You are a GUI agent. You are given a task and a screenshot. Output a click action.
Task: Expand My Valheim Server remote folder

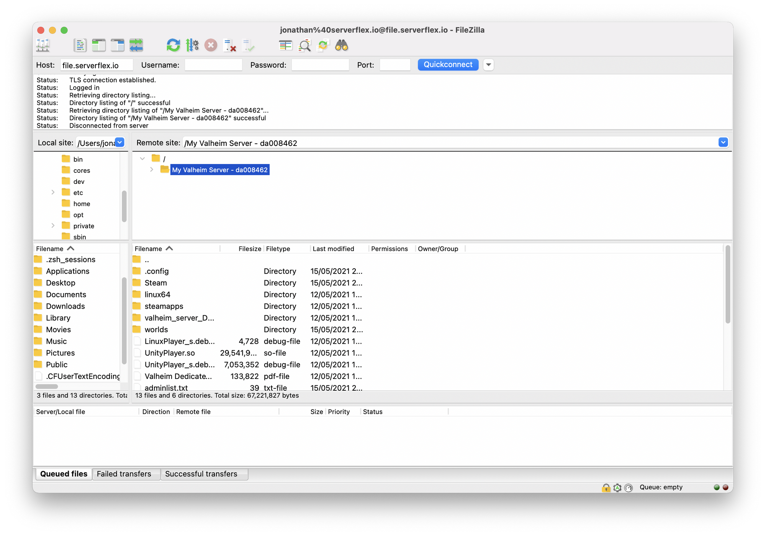point(152,169)
